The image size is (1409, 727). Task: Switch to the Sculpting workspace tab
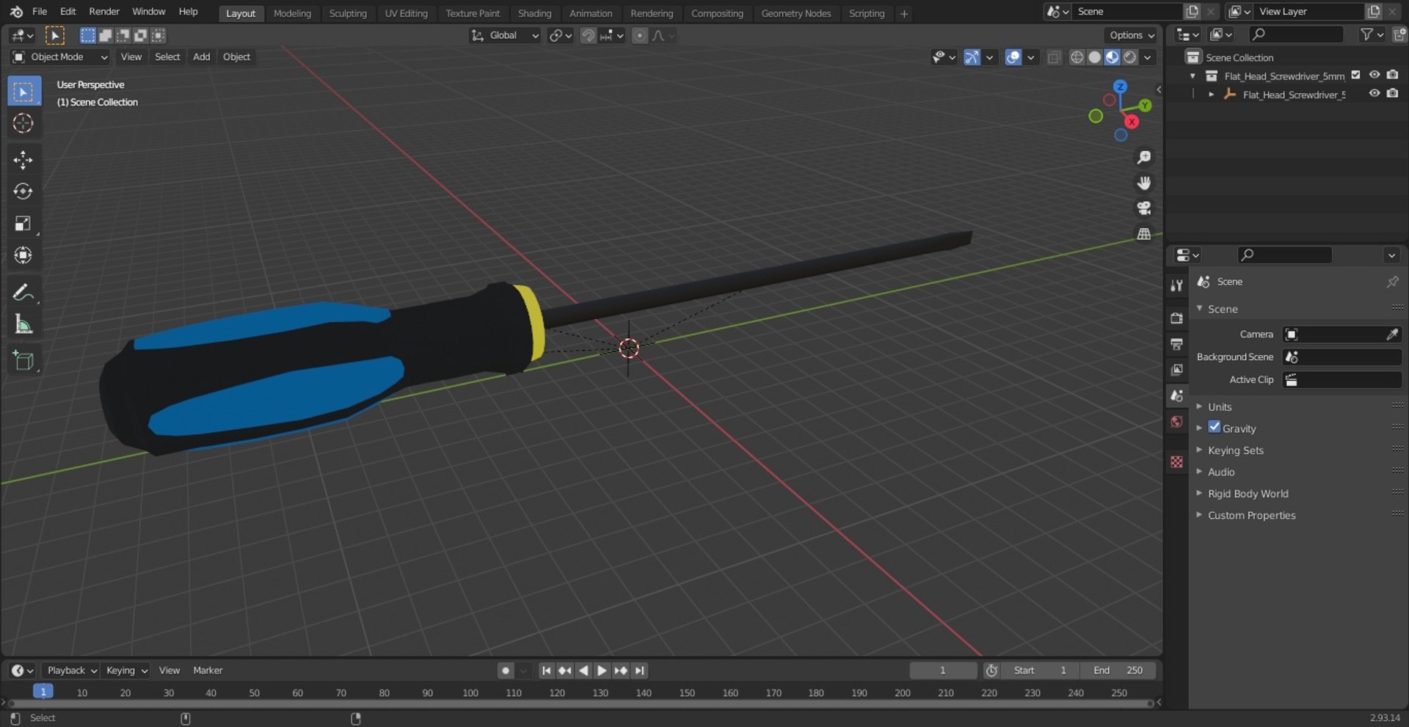(348, 13)
